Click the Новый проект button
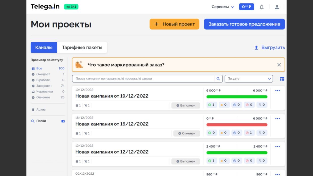This screenshot has height=176, width=313. (174, 24)
